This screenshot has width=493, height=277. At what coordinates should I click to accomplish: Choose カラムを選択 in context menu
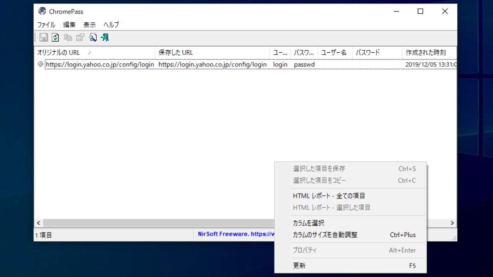(x=350, y=223)
